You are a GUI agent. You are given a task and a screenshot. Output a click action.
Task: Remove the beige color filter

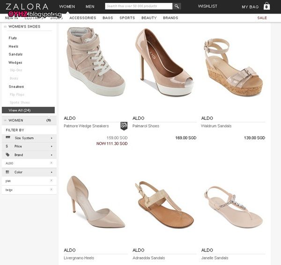pyautogui.click(x=51, y=190)
